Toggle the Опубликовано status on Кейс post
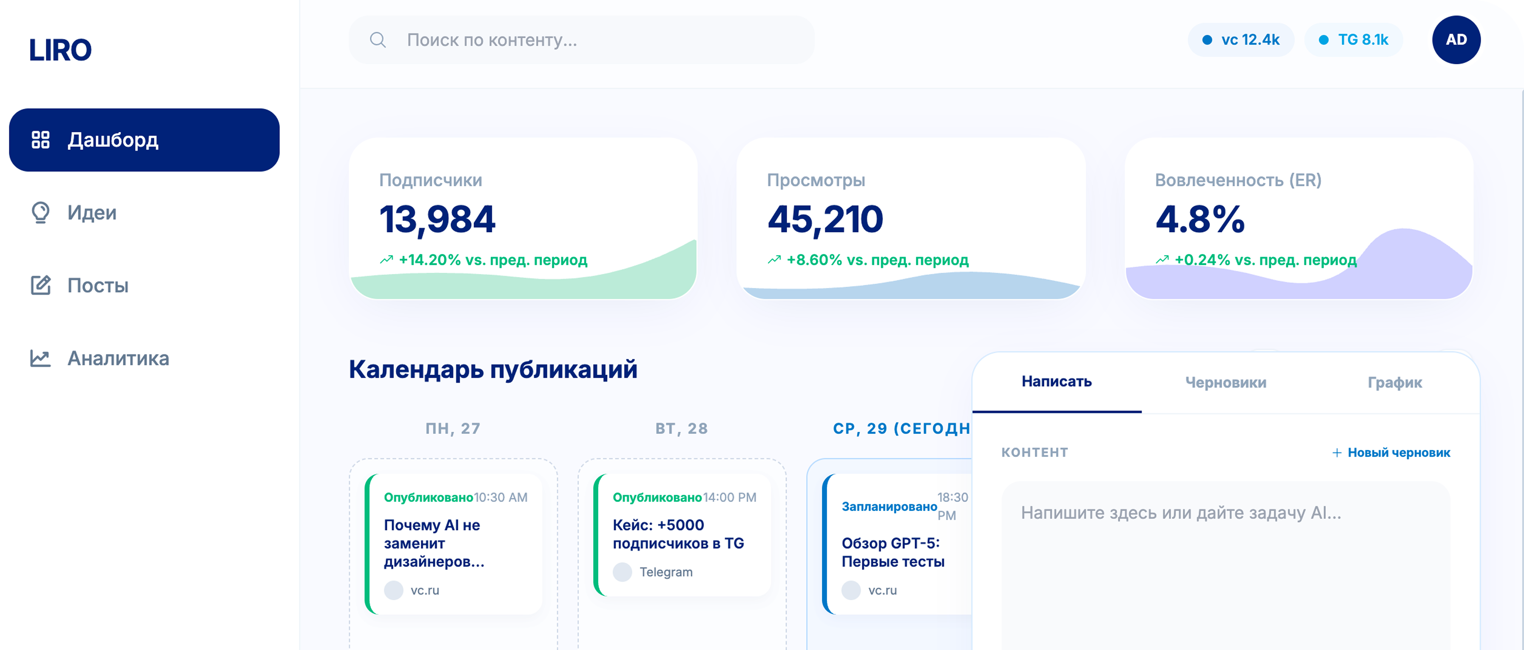 [657, 497]
